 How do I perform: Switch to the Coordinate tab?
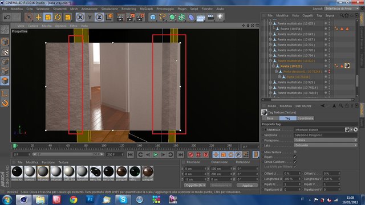click(305, 118)
